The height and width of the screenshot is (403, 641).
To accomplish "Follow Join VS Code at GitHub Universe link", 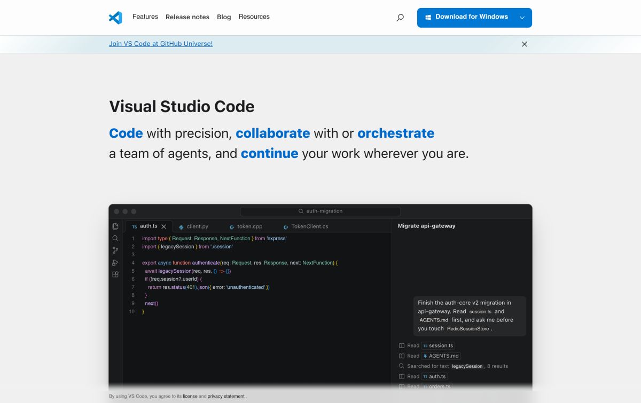I will point(161,44).
